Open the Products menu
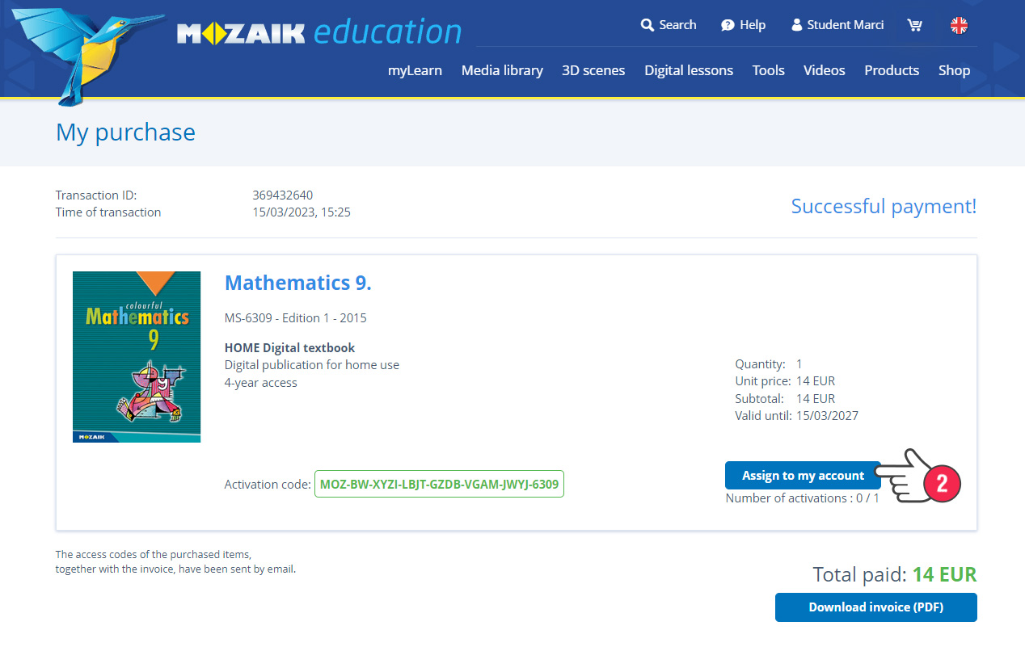1025x651 pixels. 892,70
